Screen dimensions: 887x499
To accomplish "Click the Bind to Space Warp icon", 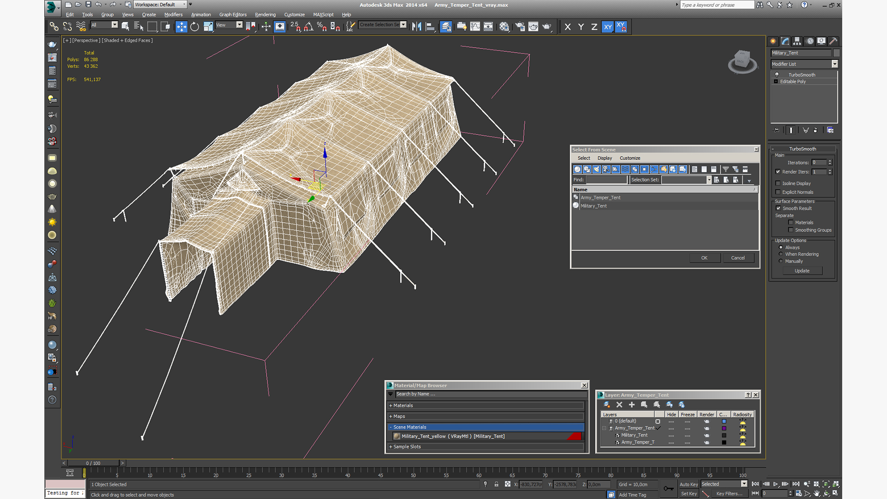I will pyautogui.click(x=81, y=26).
